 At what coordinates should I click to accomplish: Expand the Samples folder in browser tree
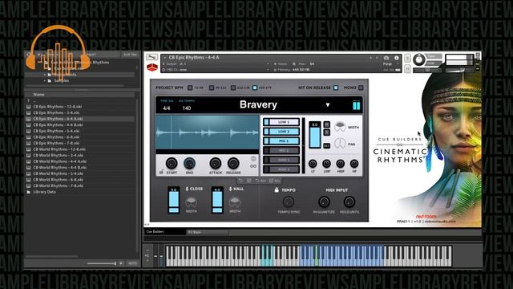45,80
